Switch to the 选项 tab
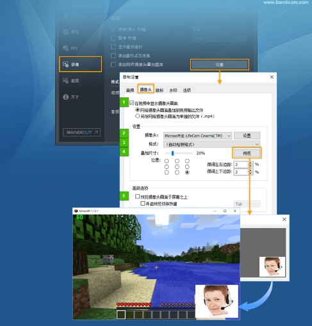The width and height of the screenshot is (312, 326). click(x=187, y=90)
